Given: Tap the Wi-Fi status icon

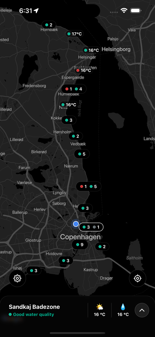Looking at the screenshot, I should point(124,11).
